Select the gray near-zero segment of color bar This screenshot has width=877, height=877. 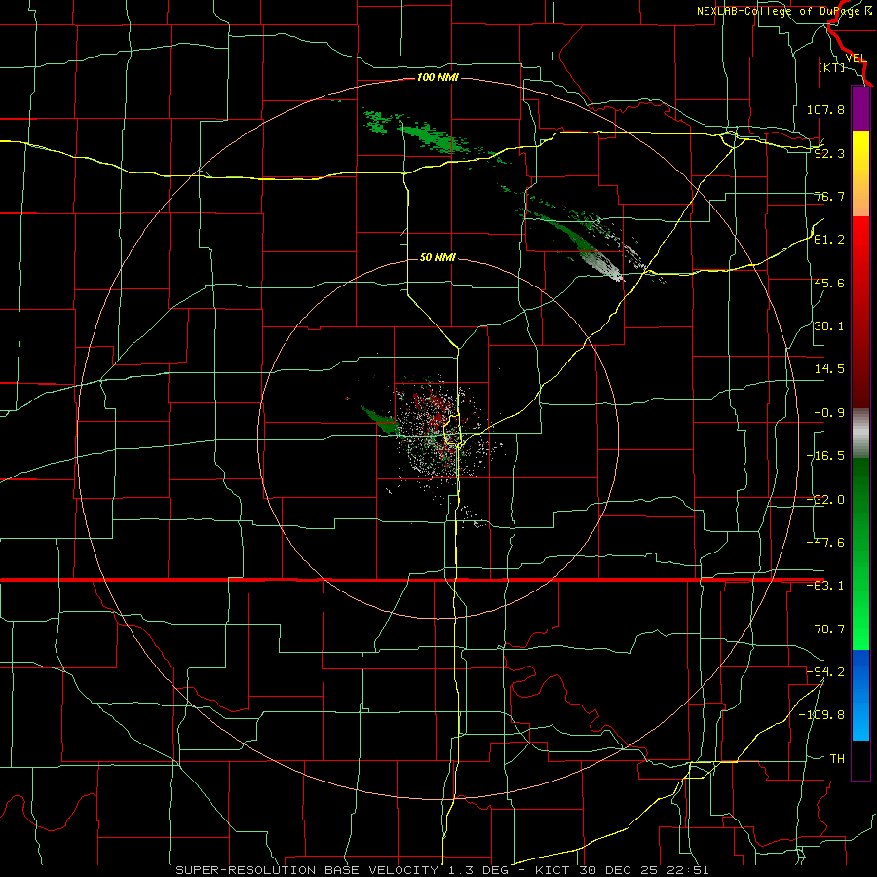click(x=860, y=434)
